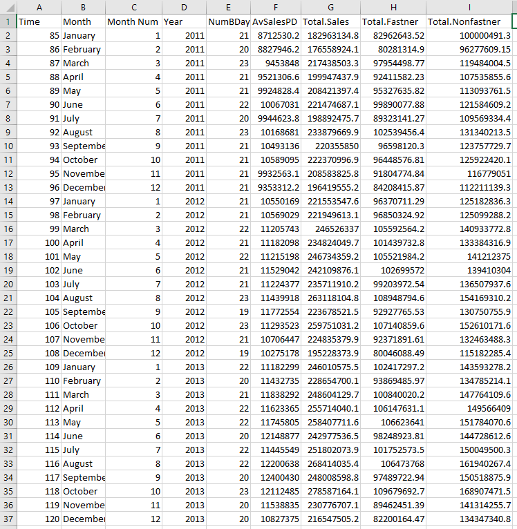Click Total.Nonfastner value 161940267.4
Image resolution: width=517 pixels, height=529 pixels.
pos(469,463)
